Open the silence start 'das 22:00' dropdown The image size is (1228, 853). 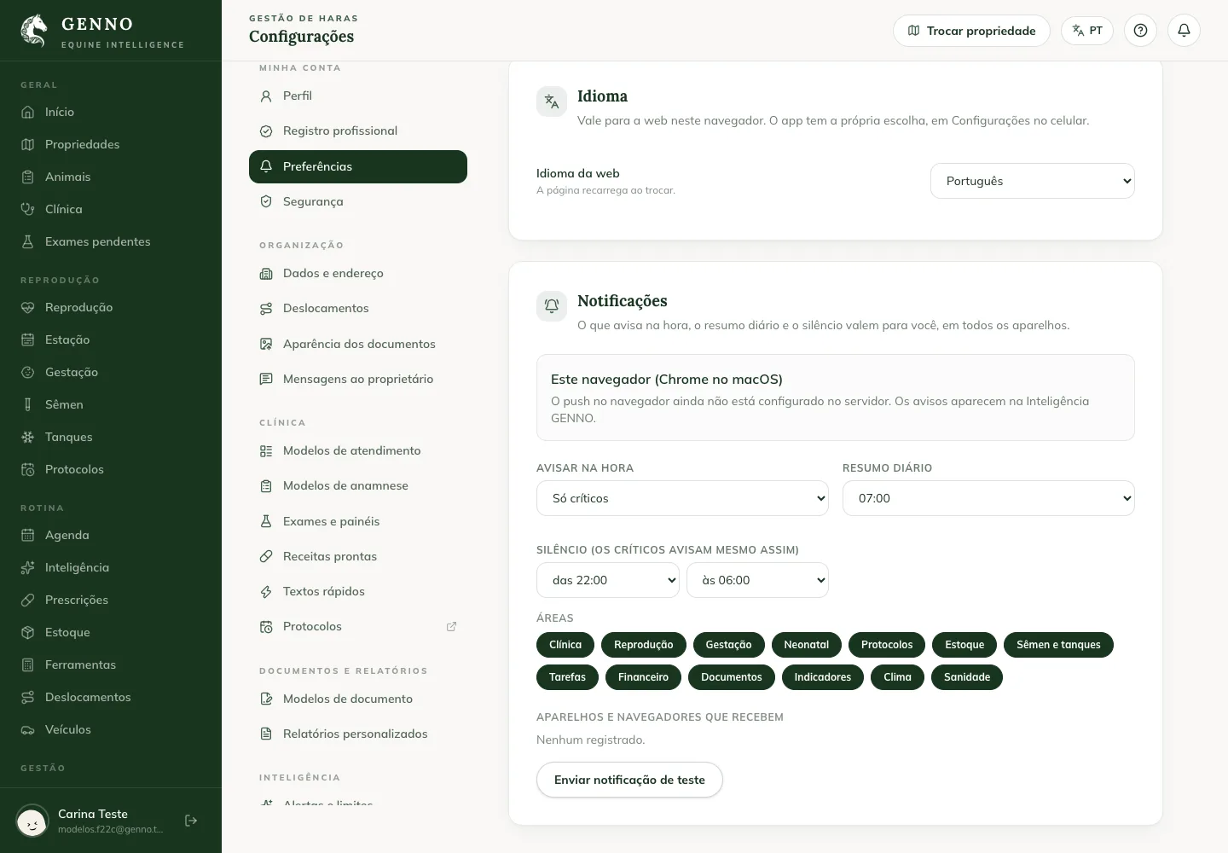(608, 580)
